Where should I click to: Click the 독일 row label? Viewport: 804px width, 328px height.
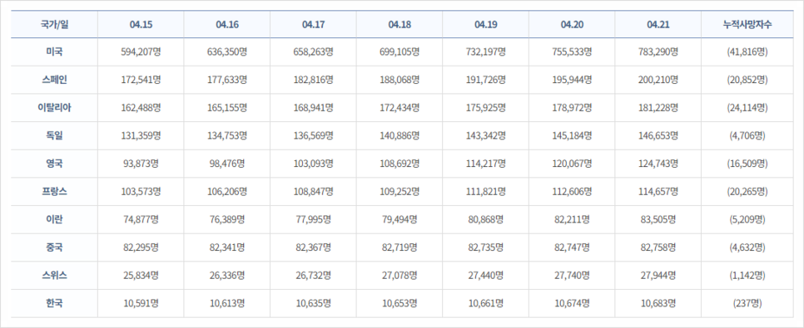coord(54,135)
